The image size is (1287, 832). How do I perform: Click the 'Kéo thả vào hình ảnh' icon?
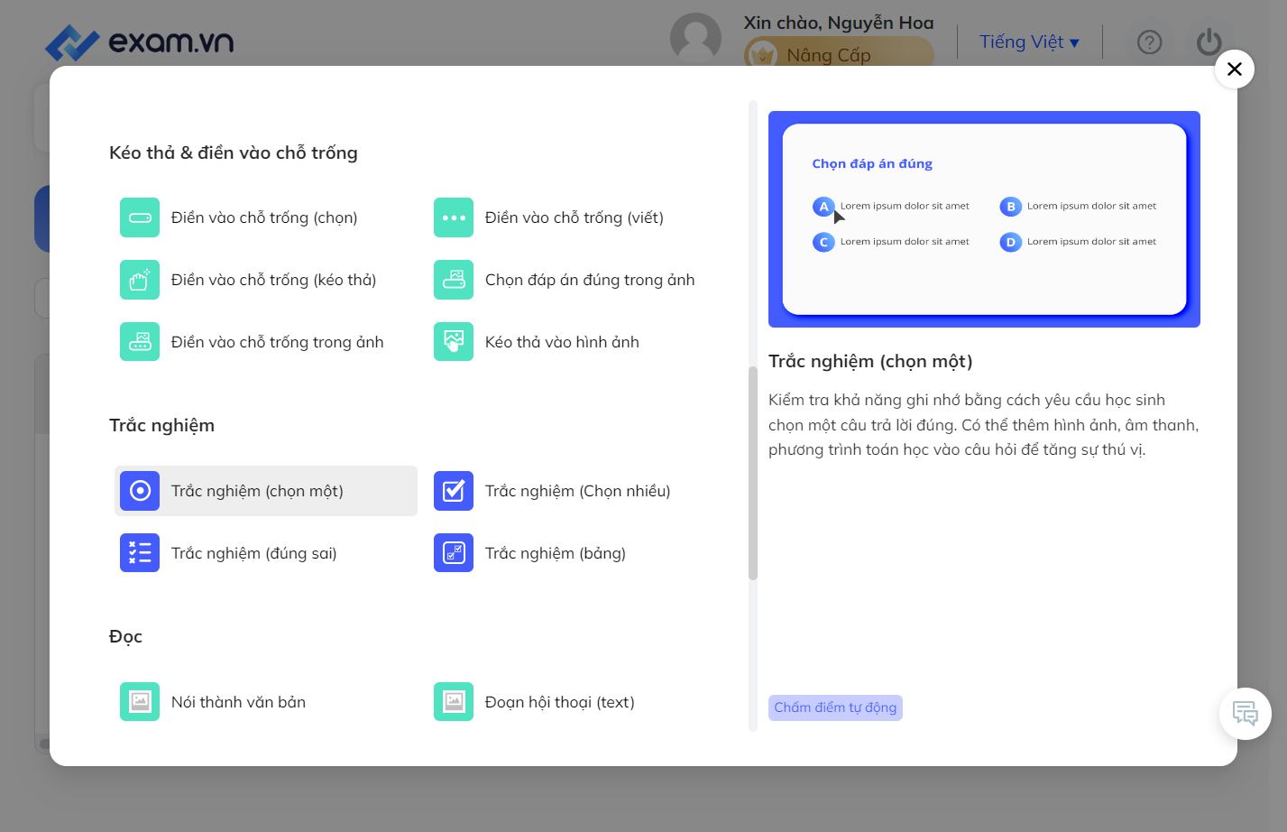coord(454,342)
